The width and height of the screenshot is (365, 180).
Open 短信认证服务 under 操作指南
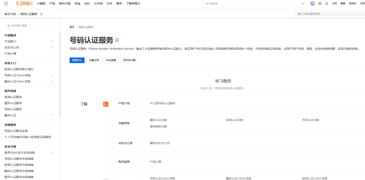pyautogui.click(x=13, y=97)
